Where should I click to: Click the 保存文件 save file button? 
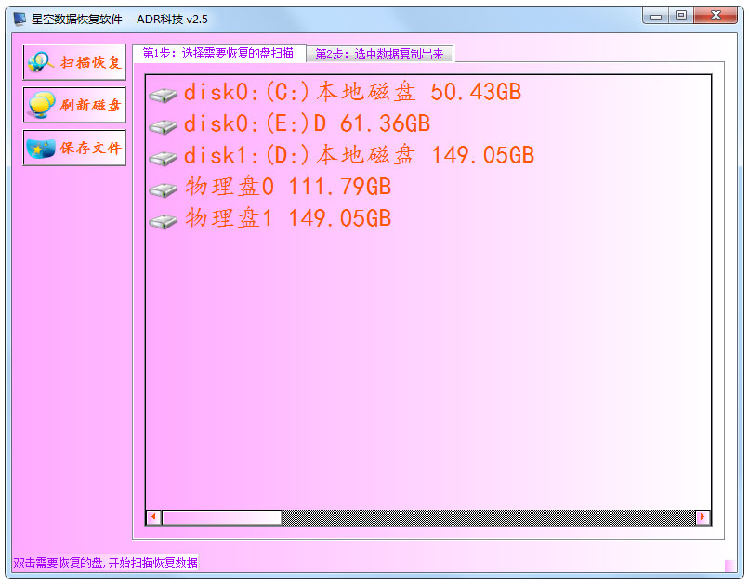coord(74,148)
